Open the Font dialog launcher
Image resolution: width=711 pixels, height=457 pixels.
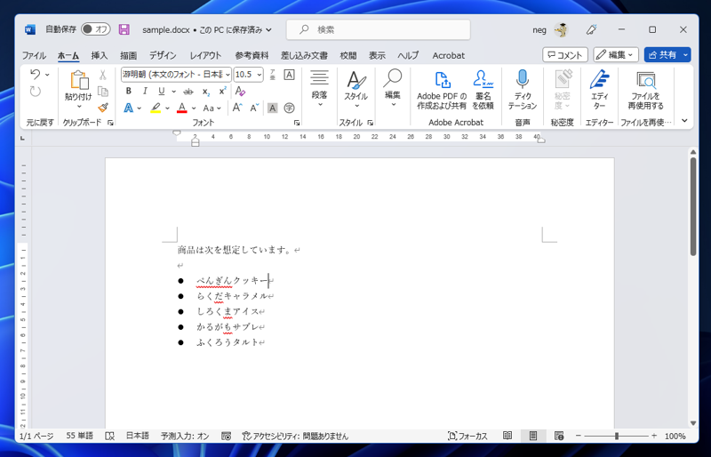click(x=297, y=123)
